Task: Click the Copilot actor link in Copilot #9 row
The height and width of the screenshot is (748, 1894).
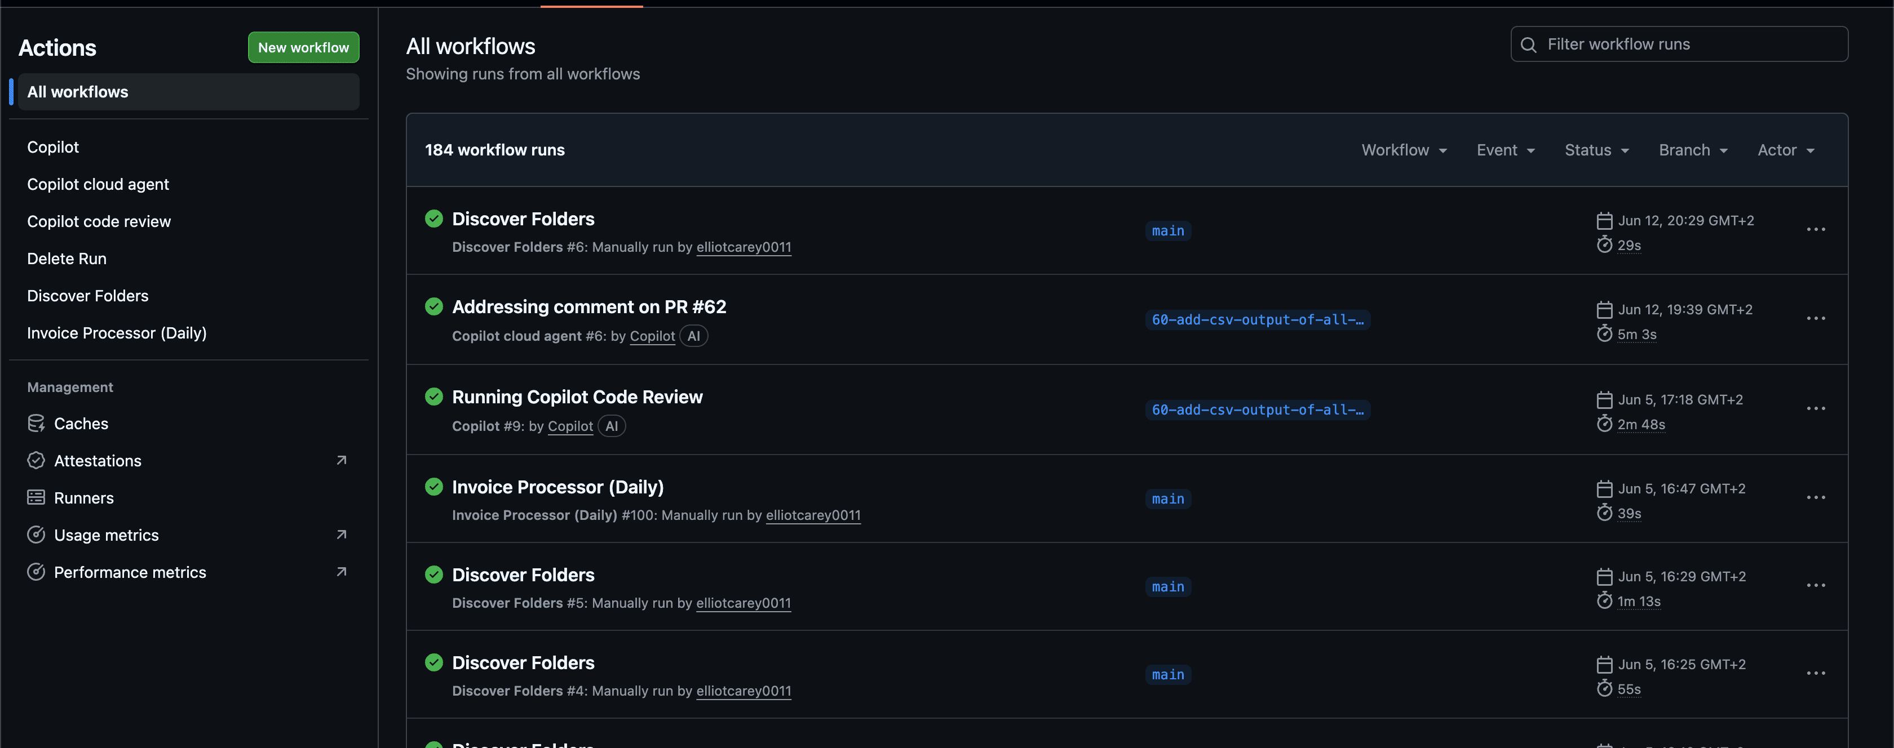Action: click(x=570, y=427)
